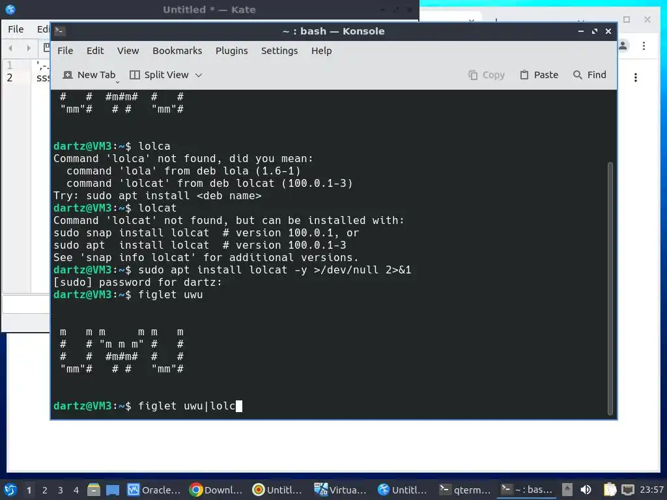Click the 'sudo apt install lolcat' command line
Viewport: 667px width, 500px height.
(x=233, y=270)
